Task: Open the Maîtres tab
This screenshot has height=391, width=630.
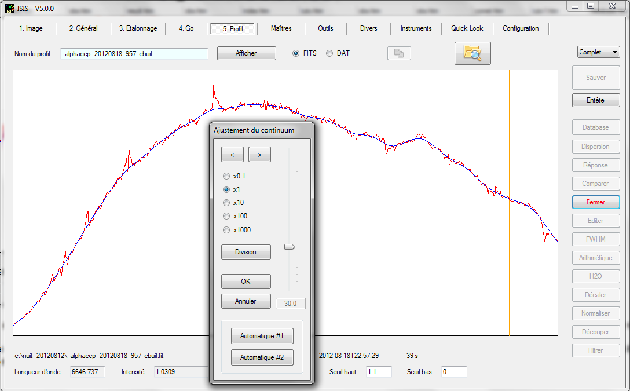Action: click(281, 28)
